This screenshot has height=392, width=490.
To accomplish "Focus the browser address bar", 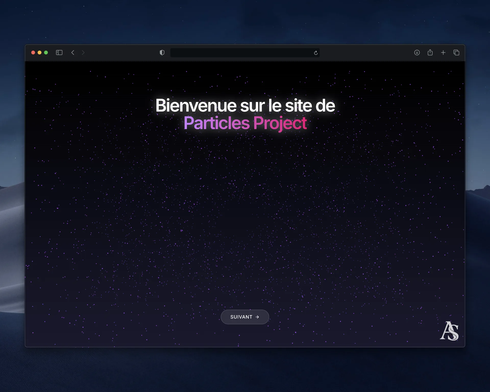I will (245, 53).
